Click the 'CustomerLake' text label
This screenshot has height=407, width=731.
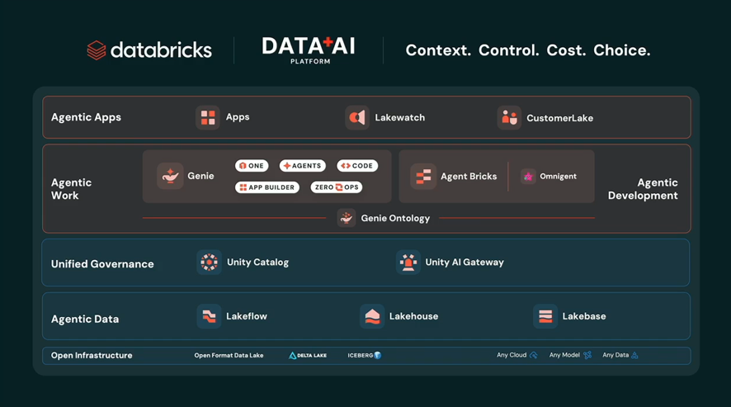pos(560,118)
